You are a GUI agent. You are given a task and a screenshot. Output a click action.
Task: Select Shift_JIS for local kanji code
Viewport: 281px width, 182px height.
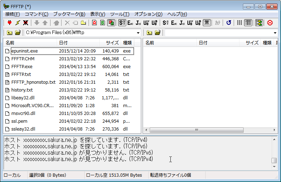pos(122,23)
